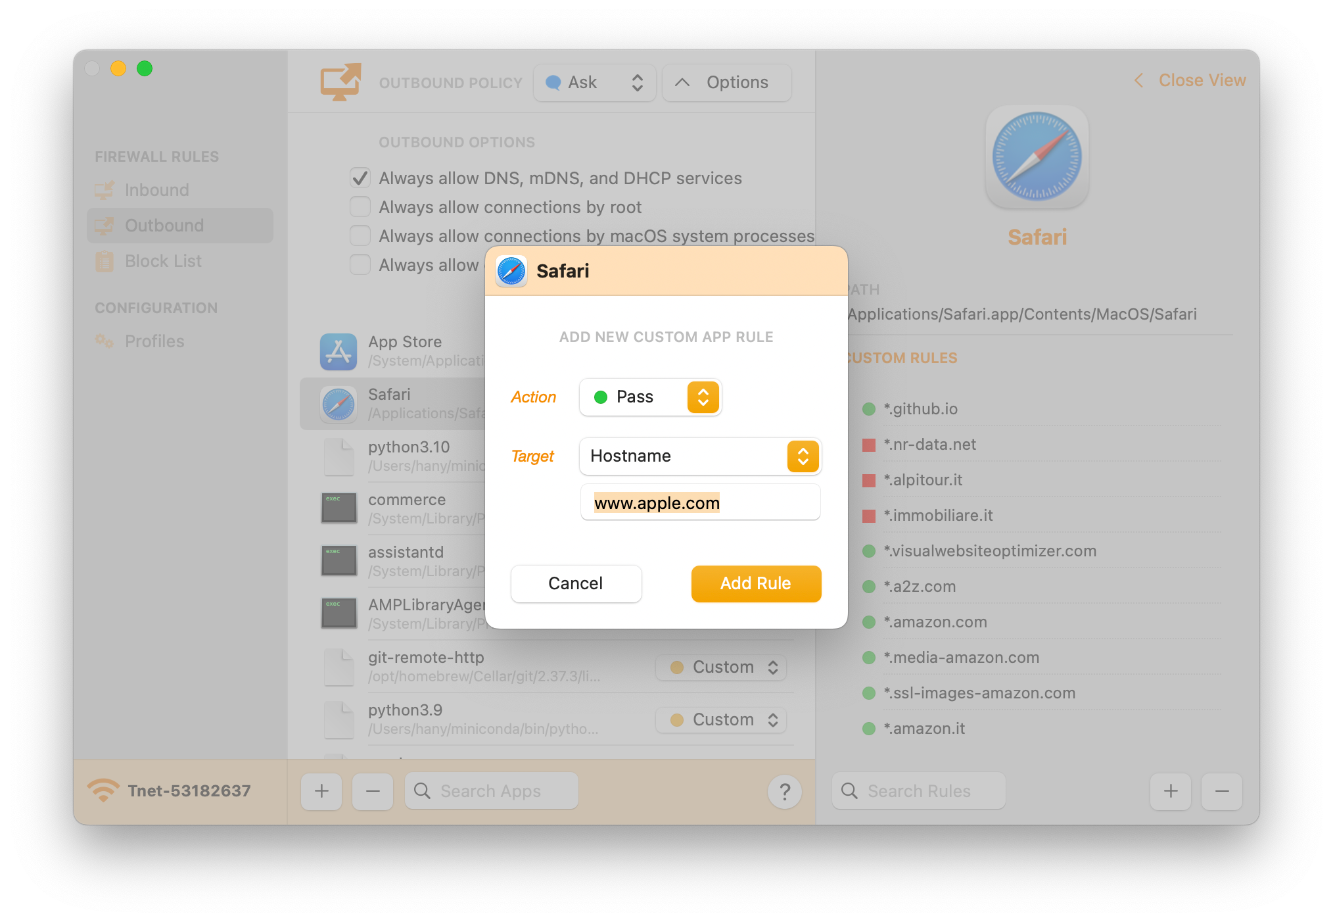This screenshot has height=922, width=1333.
Task: Click the outbound policy monitor icon
Action: click(340, 82)
